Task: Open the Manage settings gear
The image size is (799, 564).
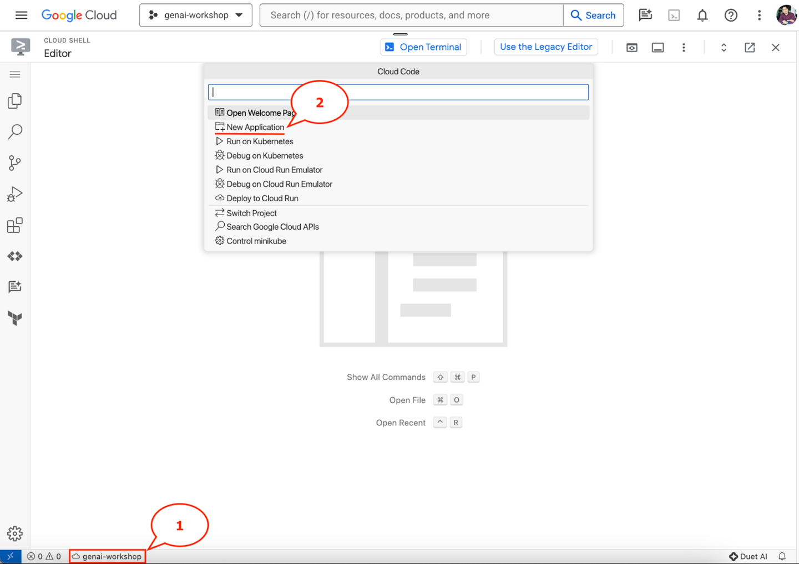Action: (x=14, y=533)
